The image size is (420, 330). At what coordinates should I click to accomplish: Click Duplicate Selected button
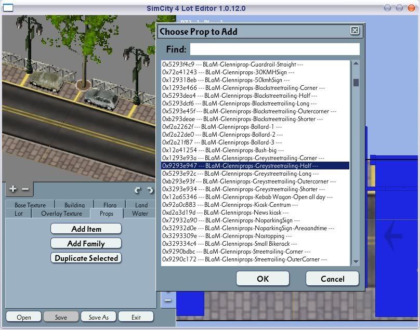coord(86,258)
